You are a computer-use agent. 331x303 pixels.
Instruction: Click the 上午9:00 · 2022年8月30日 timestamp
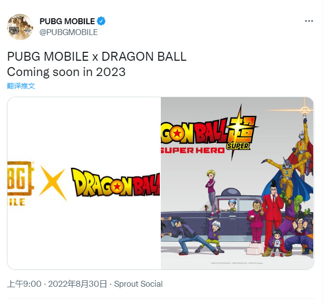pyautogui.click(x=57, y=284)
